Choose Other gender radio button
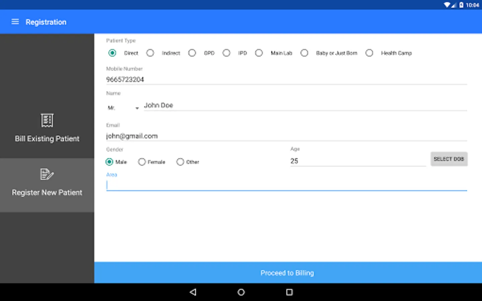 (x=180, y=162)
